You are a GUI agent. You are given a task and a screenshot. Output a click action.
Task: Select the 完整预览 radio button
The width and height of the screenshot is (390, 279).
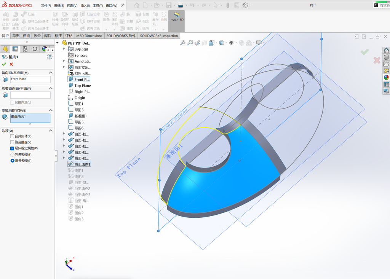pyautogui.click(x=12, y=155)
